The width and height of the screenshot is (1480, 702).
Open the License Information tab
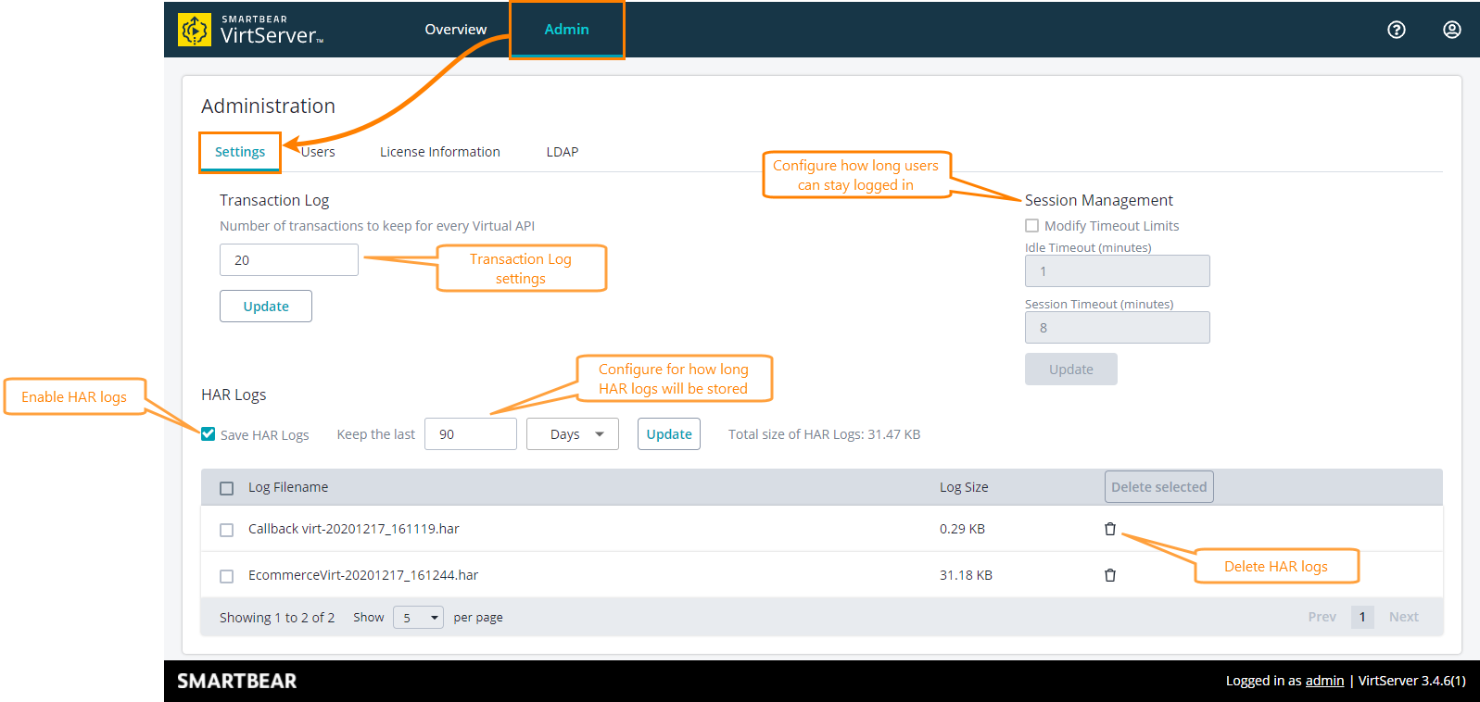tap(440, 152)
